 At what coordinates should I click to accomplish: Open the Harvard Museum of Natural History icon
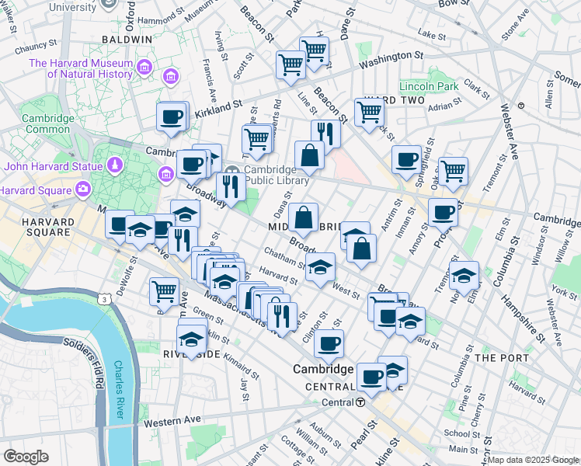pos(143,69)
